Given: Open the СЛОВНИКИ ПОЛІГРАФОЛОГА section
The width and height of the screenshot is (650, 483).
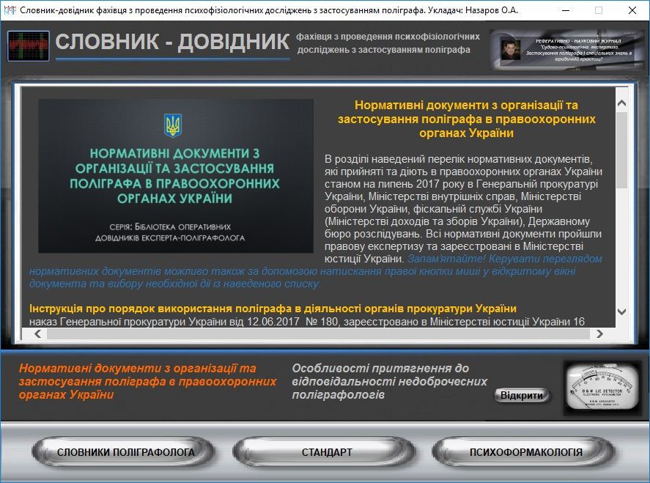Looking at the screenshot, I should [126, 452].
